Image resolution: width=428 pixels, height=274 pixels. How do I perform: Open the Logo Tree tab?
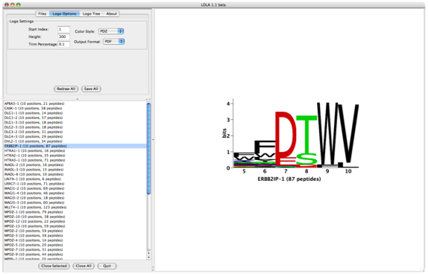pos(91,13)
